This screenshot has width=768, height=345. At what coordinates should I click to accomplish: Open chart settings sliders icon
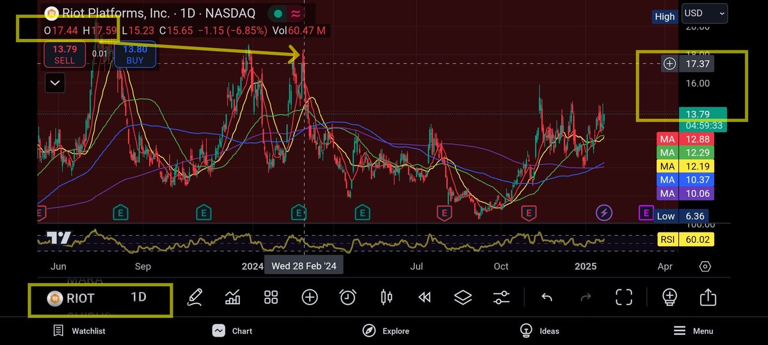[502, 297]
